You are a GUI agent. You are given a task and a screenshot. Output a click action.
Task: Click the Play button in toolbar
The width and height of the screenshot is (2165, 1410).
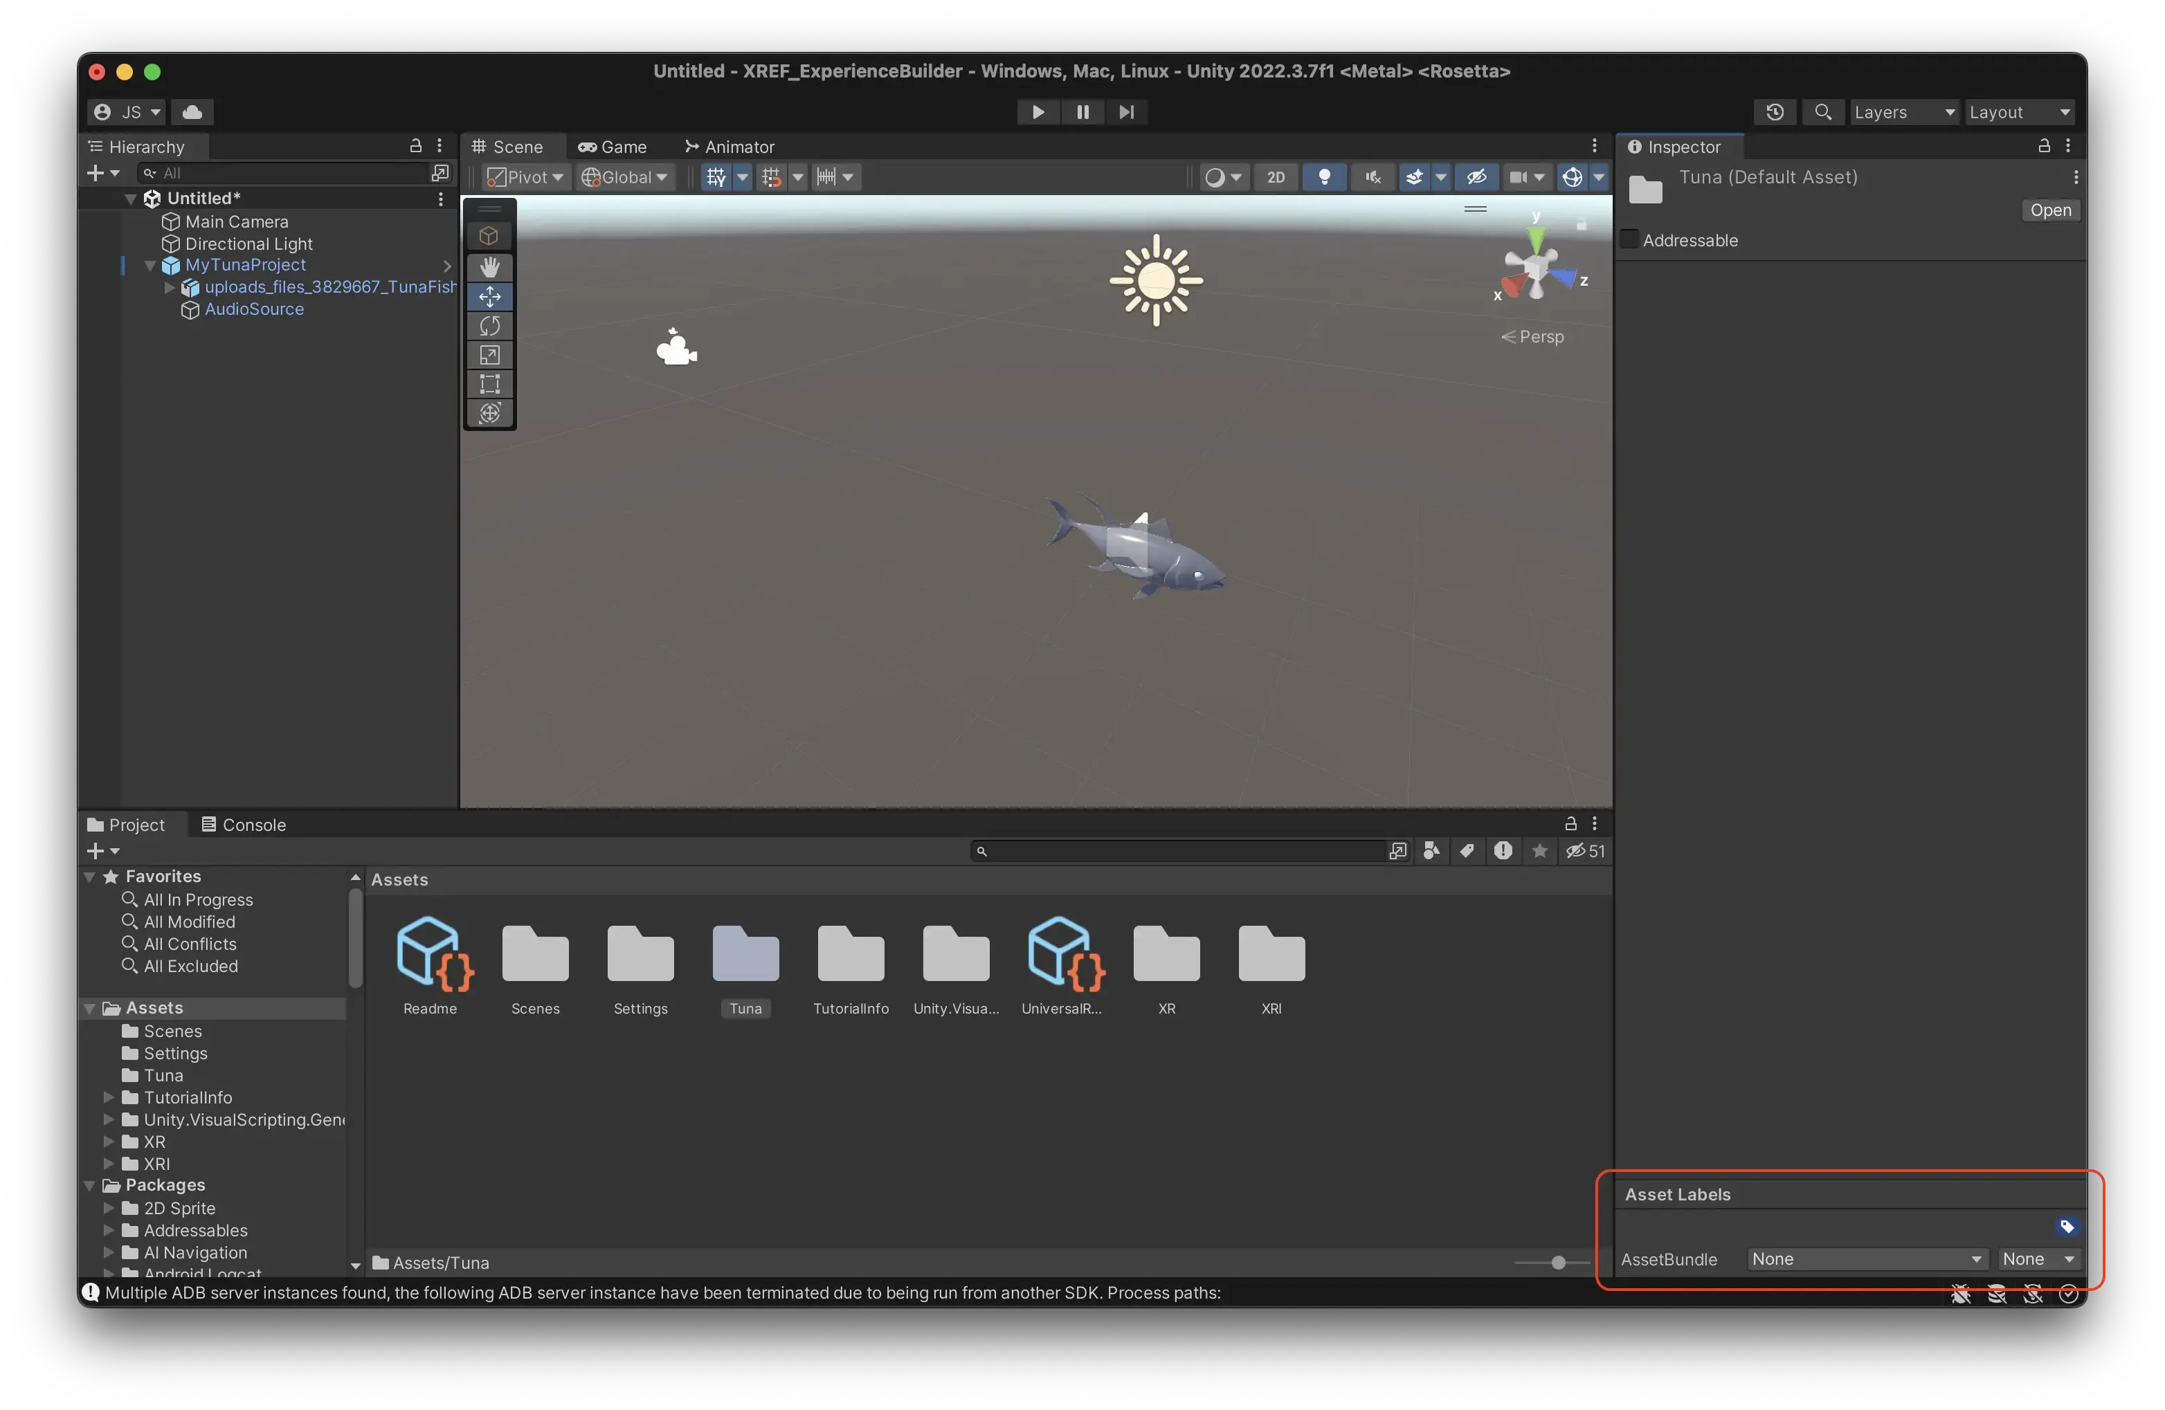click(x=1037, y=112)
